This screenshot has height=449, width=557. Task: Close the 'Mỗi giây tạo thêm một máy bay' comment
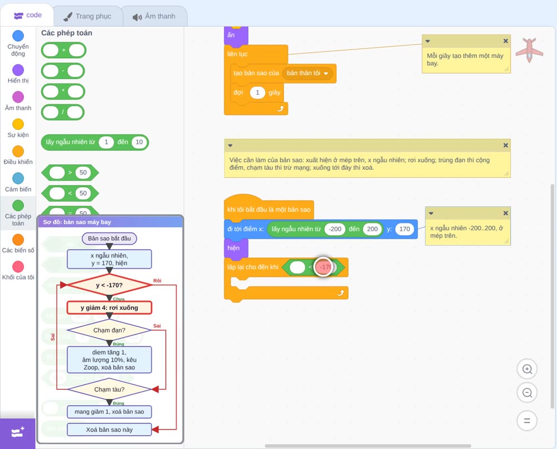click(506, 41)
